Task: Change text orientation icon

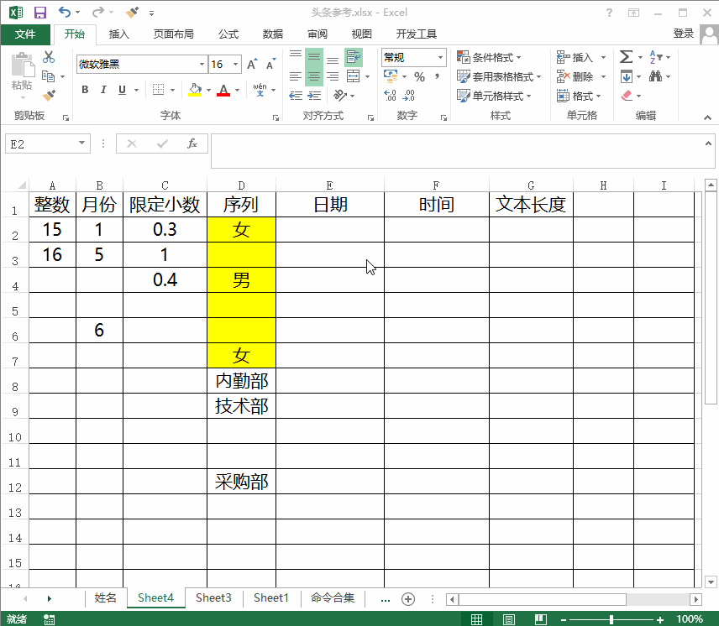Action: tap(340, 96)
